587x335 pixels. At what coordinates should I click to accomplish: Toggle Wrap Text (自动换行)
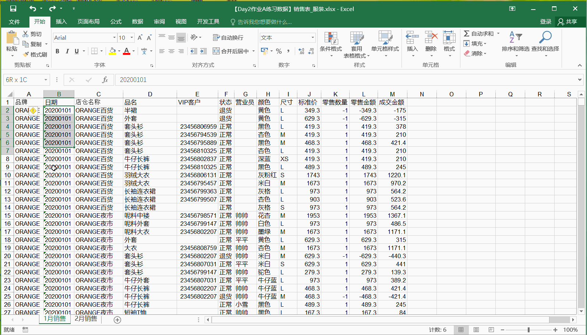point(228,38)
